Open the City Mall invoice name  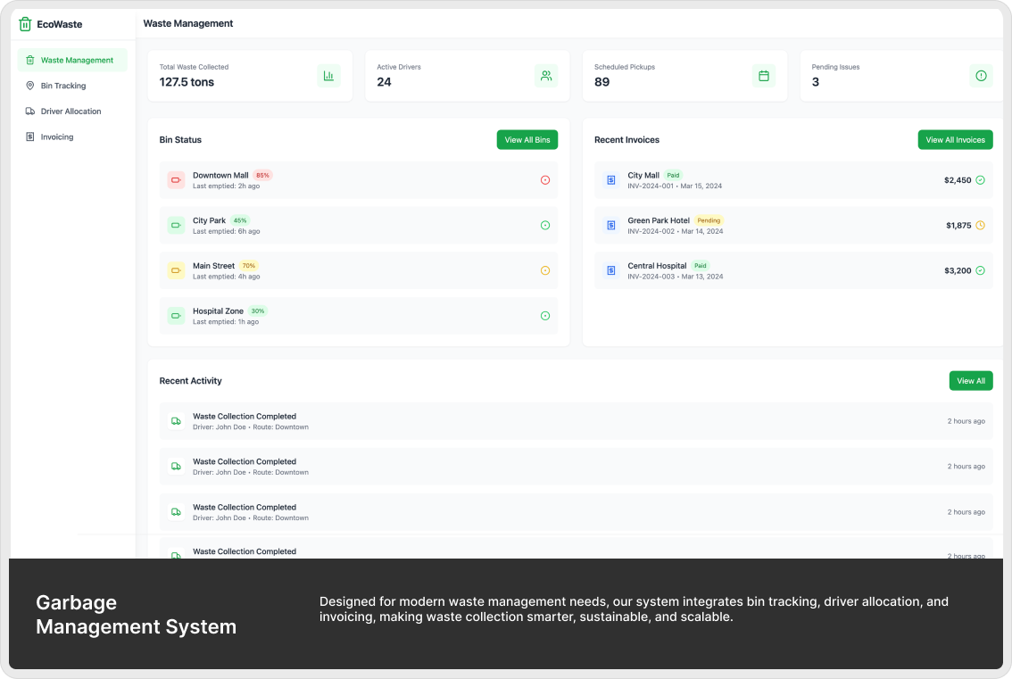coord(643,176)
